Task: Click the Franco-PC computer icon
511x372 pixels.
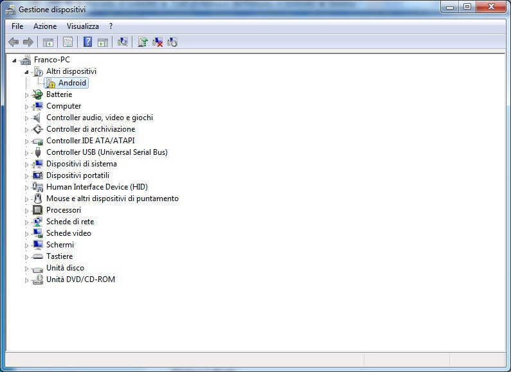Action: coord(26,60)
